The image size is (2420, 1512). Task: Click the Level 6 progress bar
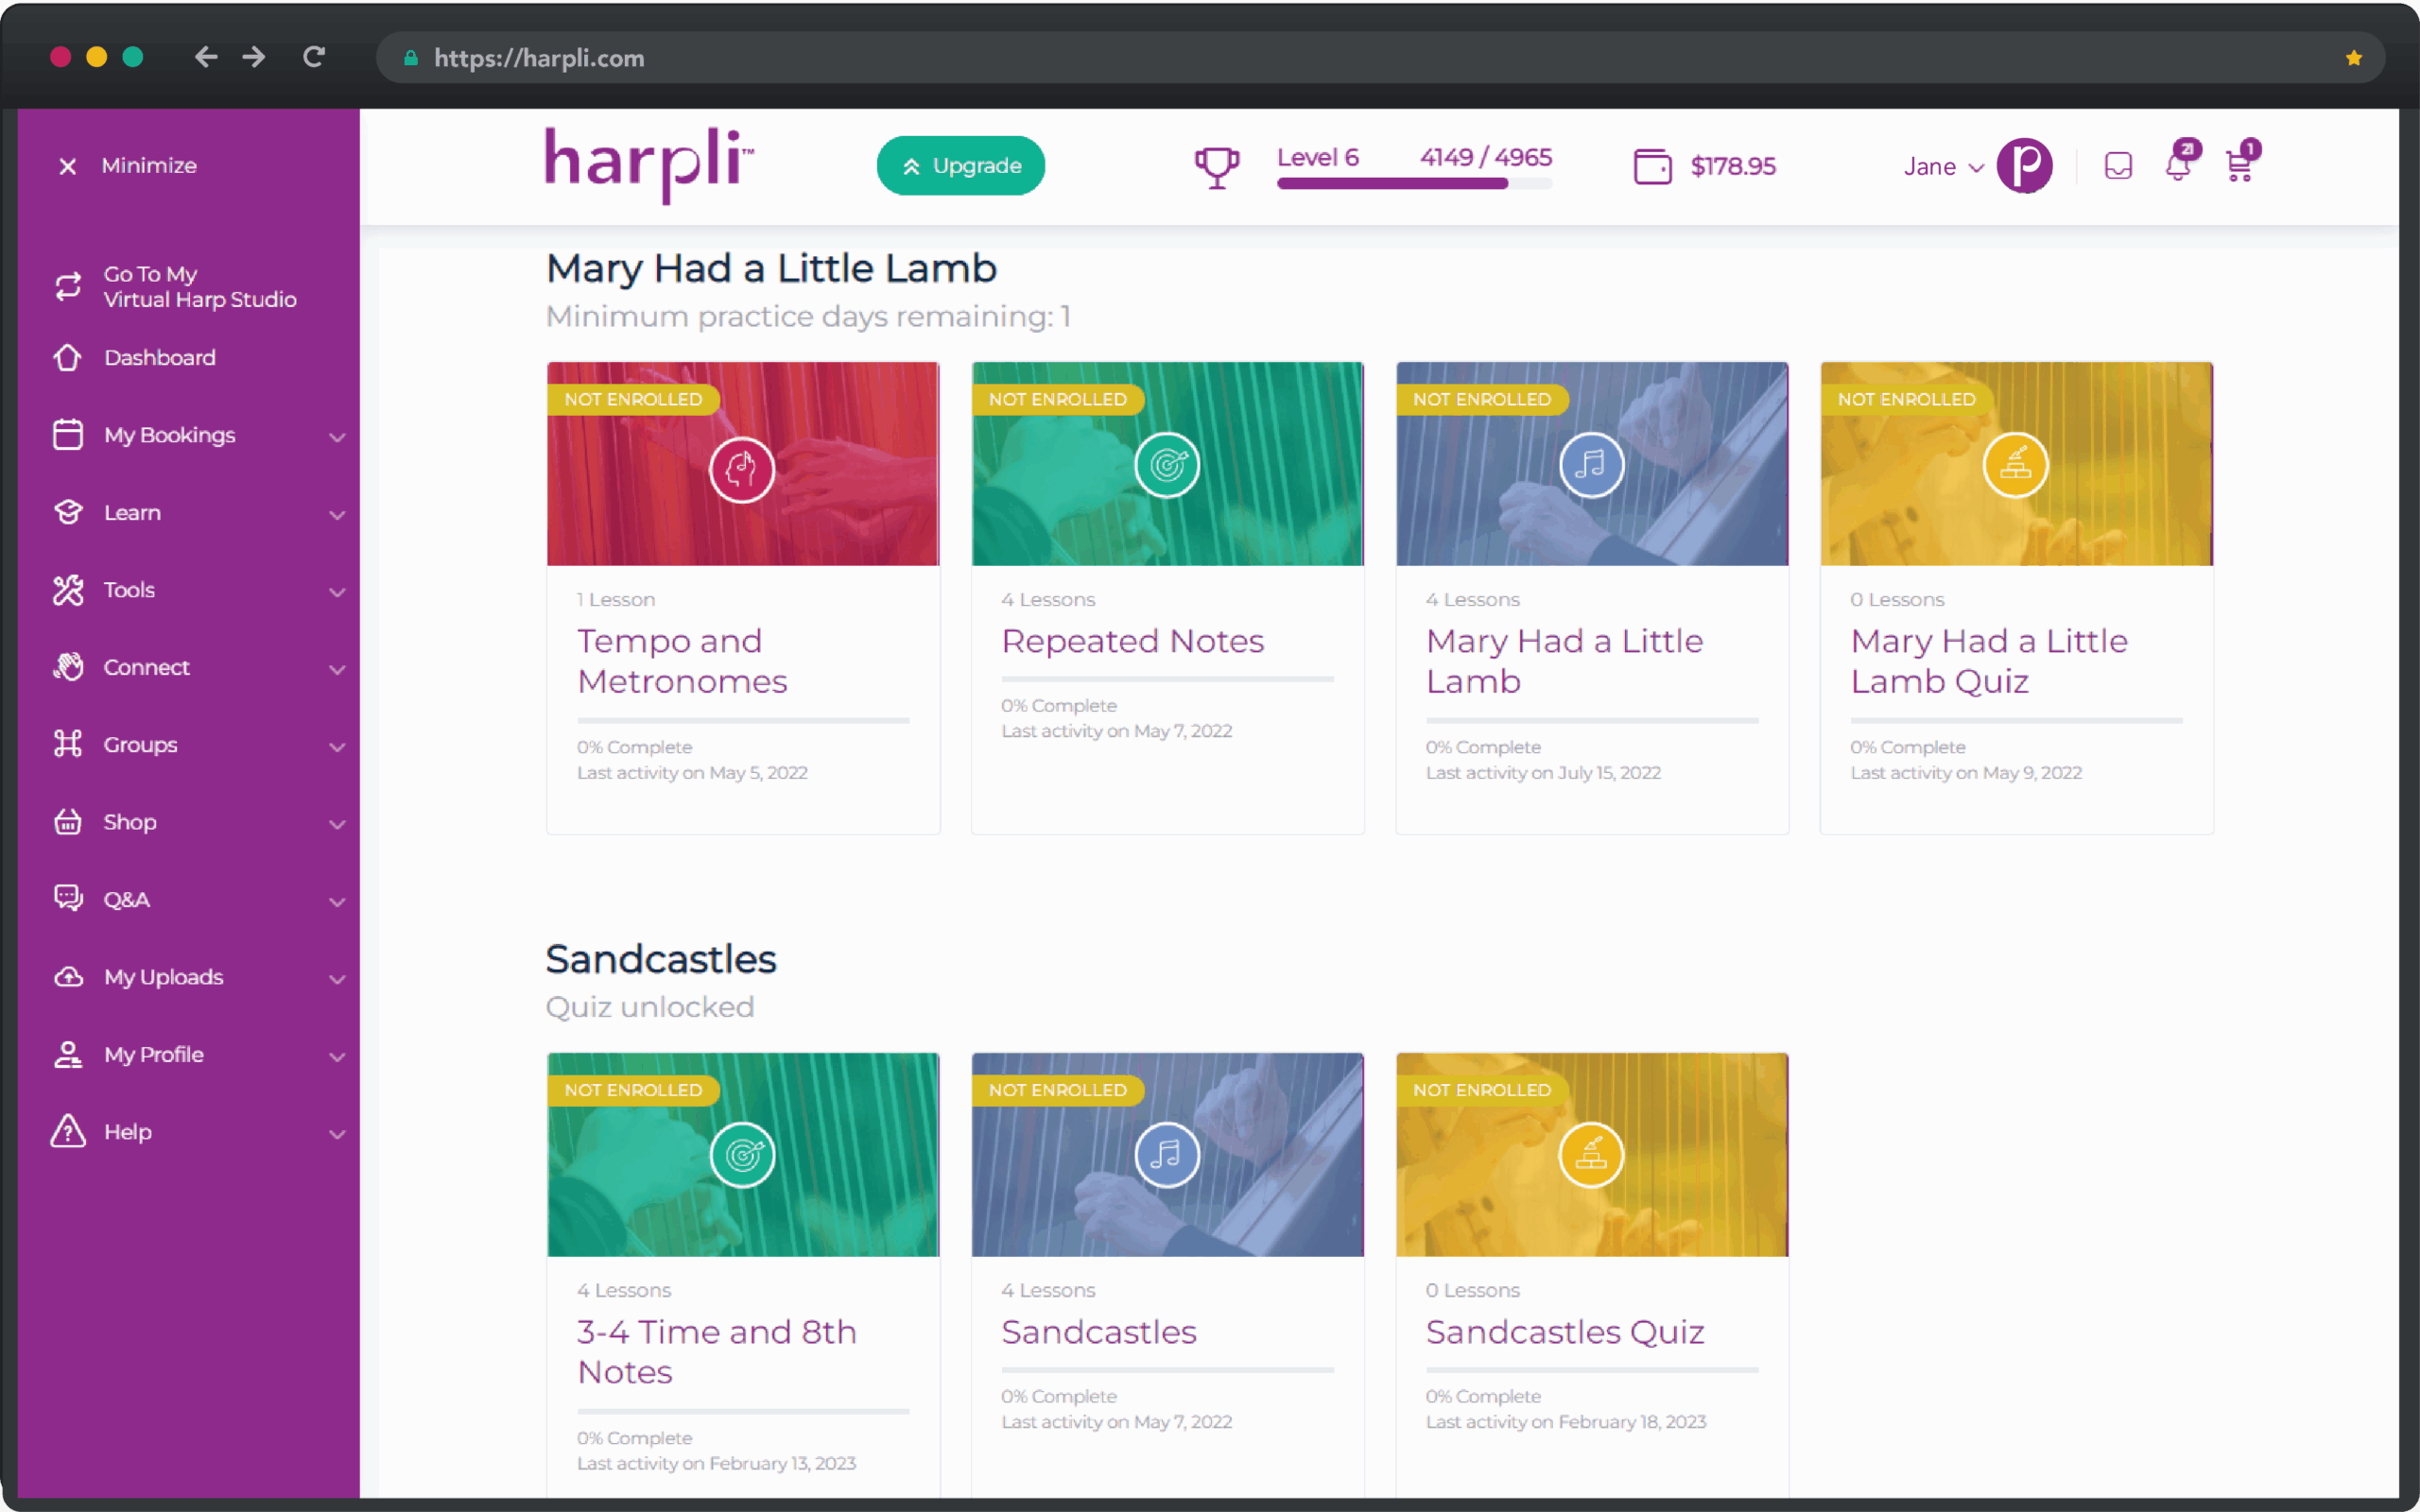tap(1414, 183)
